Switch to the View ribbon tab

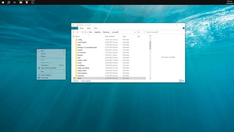[95, 28]
